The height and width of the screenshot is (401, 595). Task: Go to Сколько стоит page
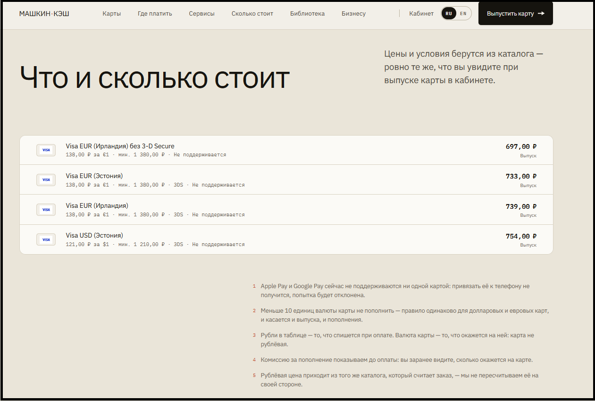[252, 14]
